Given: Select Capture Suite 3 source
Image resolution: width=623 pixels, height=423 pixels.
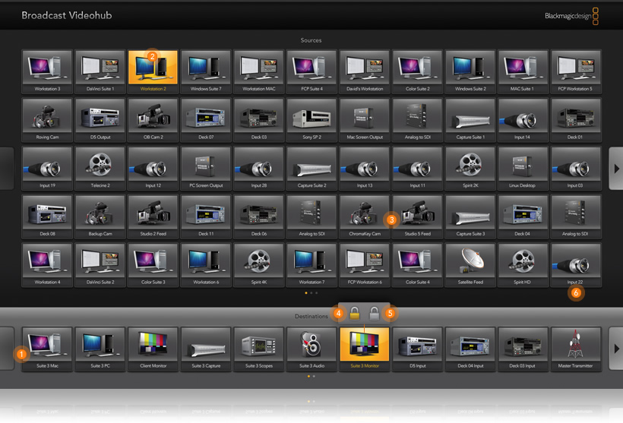Looking at the screenshot, I should click(470, 217).
